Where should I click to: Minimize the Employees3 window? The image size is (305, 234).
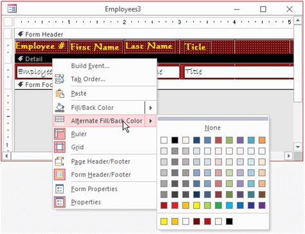pyautogui.click(x=237, y=9)
